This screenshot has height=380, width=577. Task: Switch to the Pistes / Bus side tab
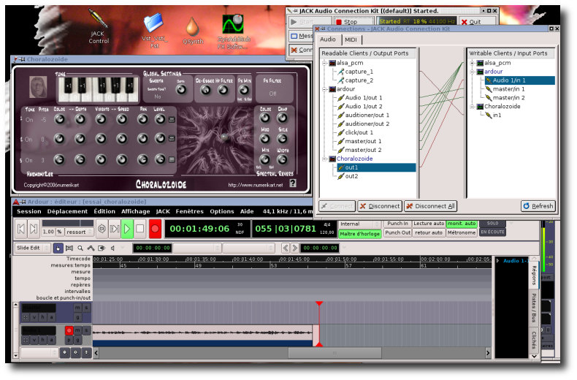click(x=535, y=308)
